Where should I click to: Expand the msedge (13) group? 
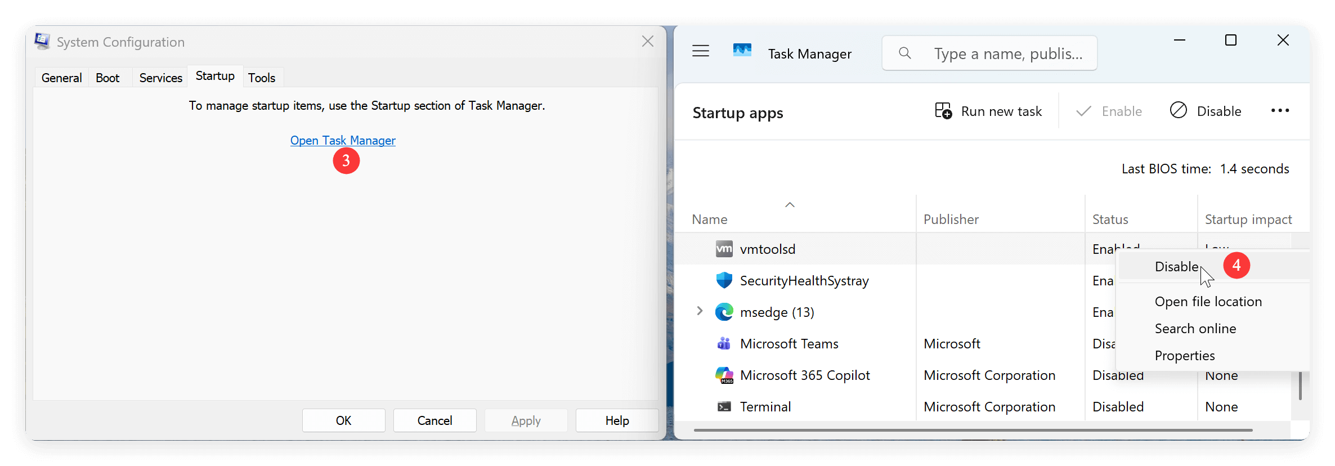700,311
